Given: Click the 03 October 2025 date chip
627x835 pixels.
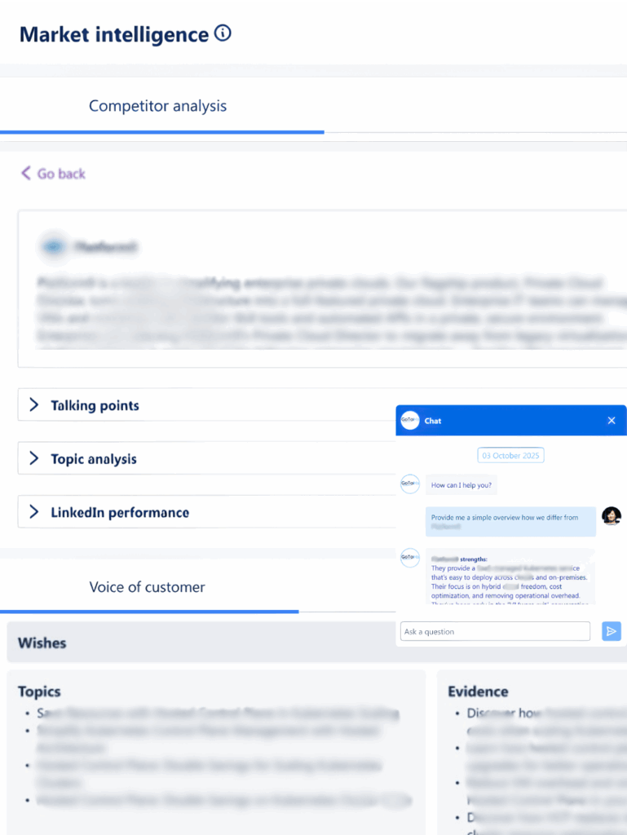Looking at the screenshot, I should point(510,455).
